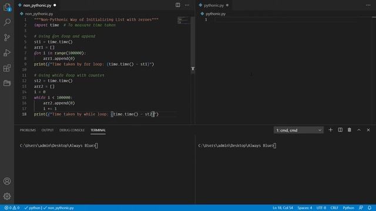Close the terminal panel

[368, 130]
